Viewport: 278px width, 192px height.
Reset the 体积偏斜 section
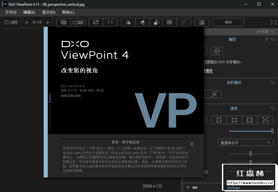pyautogui.click(x=273, y=82)
